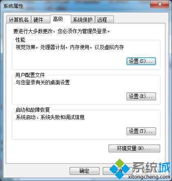Click the 取消 button
This screenshot has width=172, height=181.
click(x=118, y=171)
